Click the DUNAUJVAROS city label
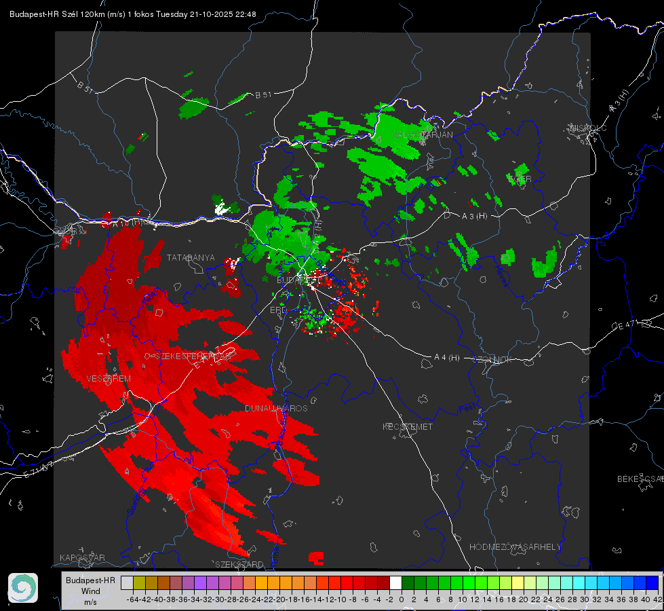The width and height of the screenshot is (664, 611). [x=276, y=408]
